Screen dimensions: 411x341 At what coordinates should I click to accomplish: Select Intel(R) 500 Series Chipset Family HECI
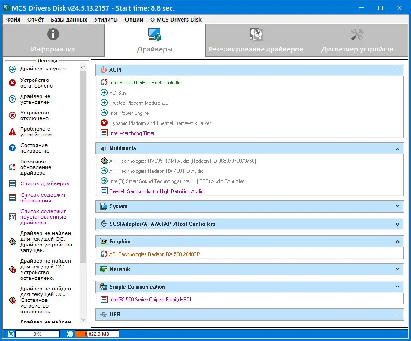click(x=150, y=300)
